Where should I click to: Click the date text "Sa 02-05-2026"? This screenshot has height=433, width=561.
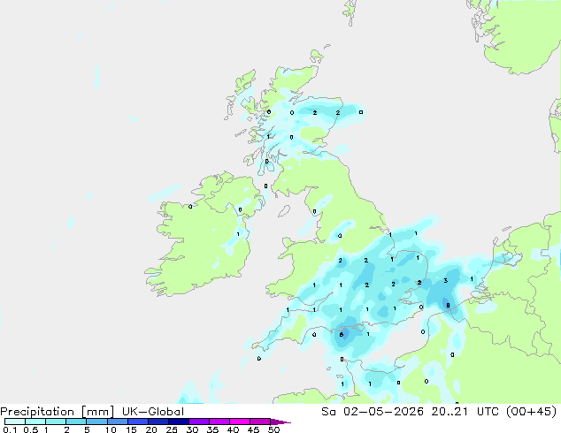[x=373, y=412]
